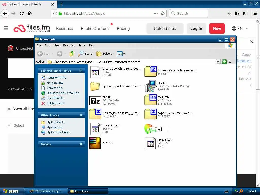
Task: Select the b52trash iso Archive icon
Action: [x=150, y=100]
